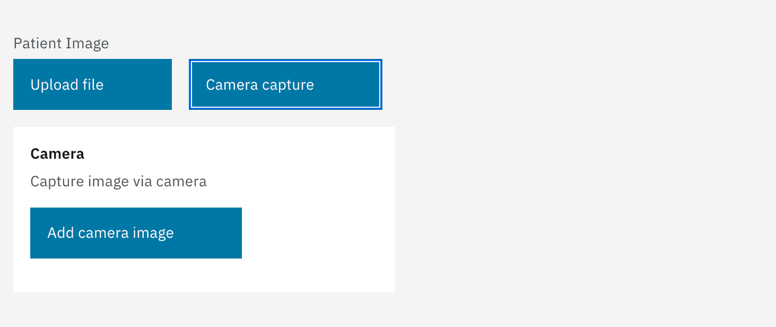
Task: Click the bold Camera heading
Action: coord(57,154)
